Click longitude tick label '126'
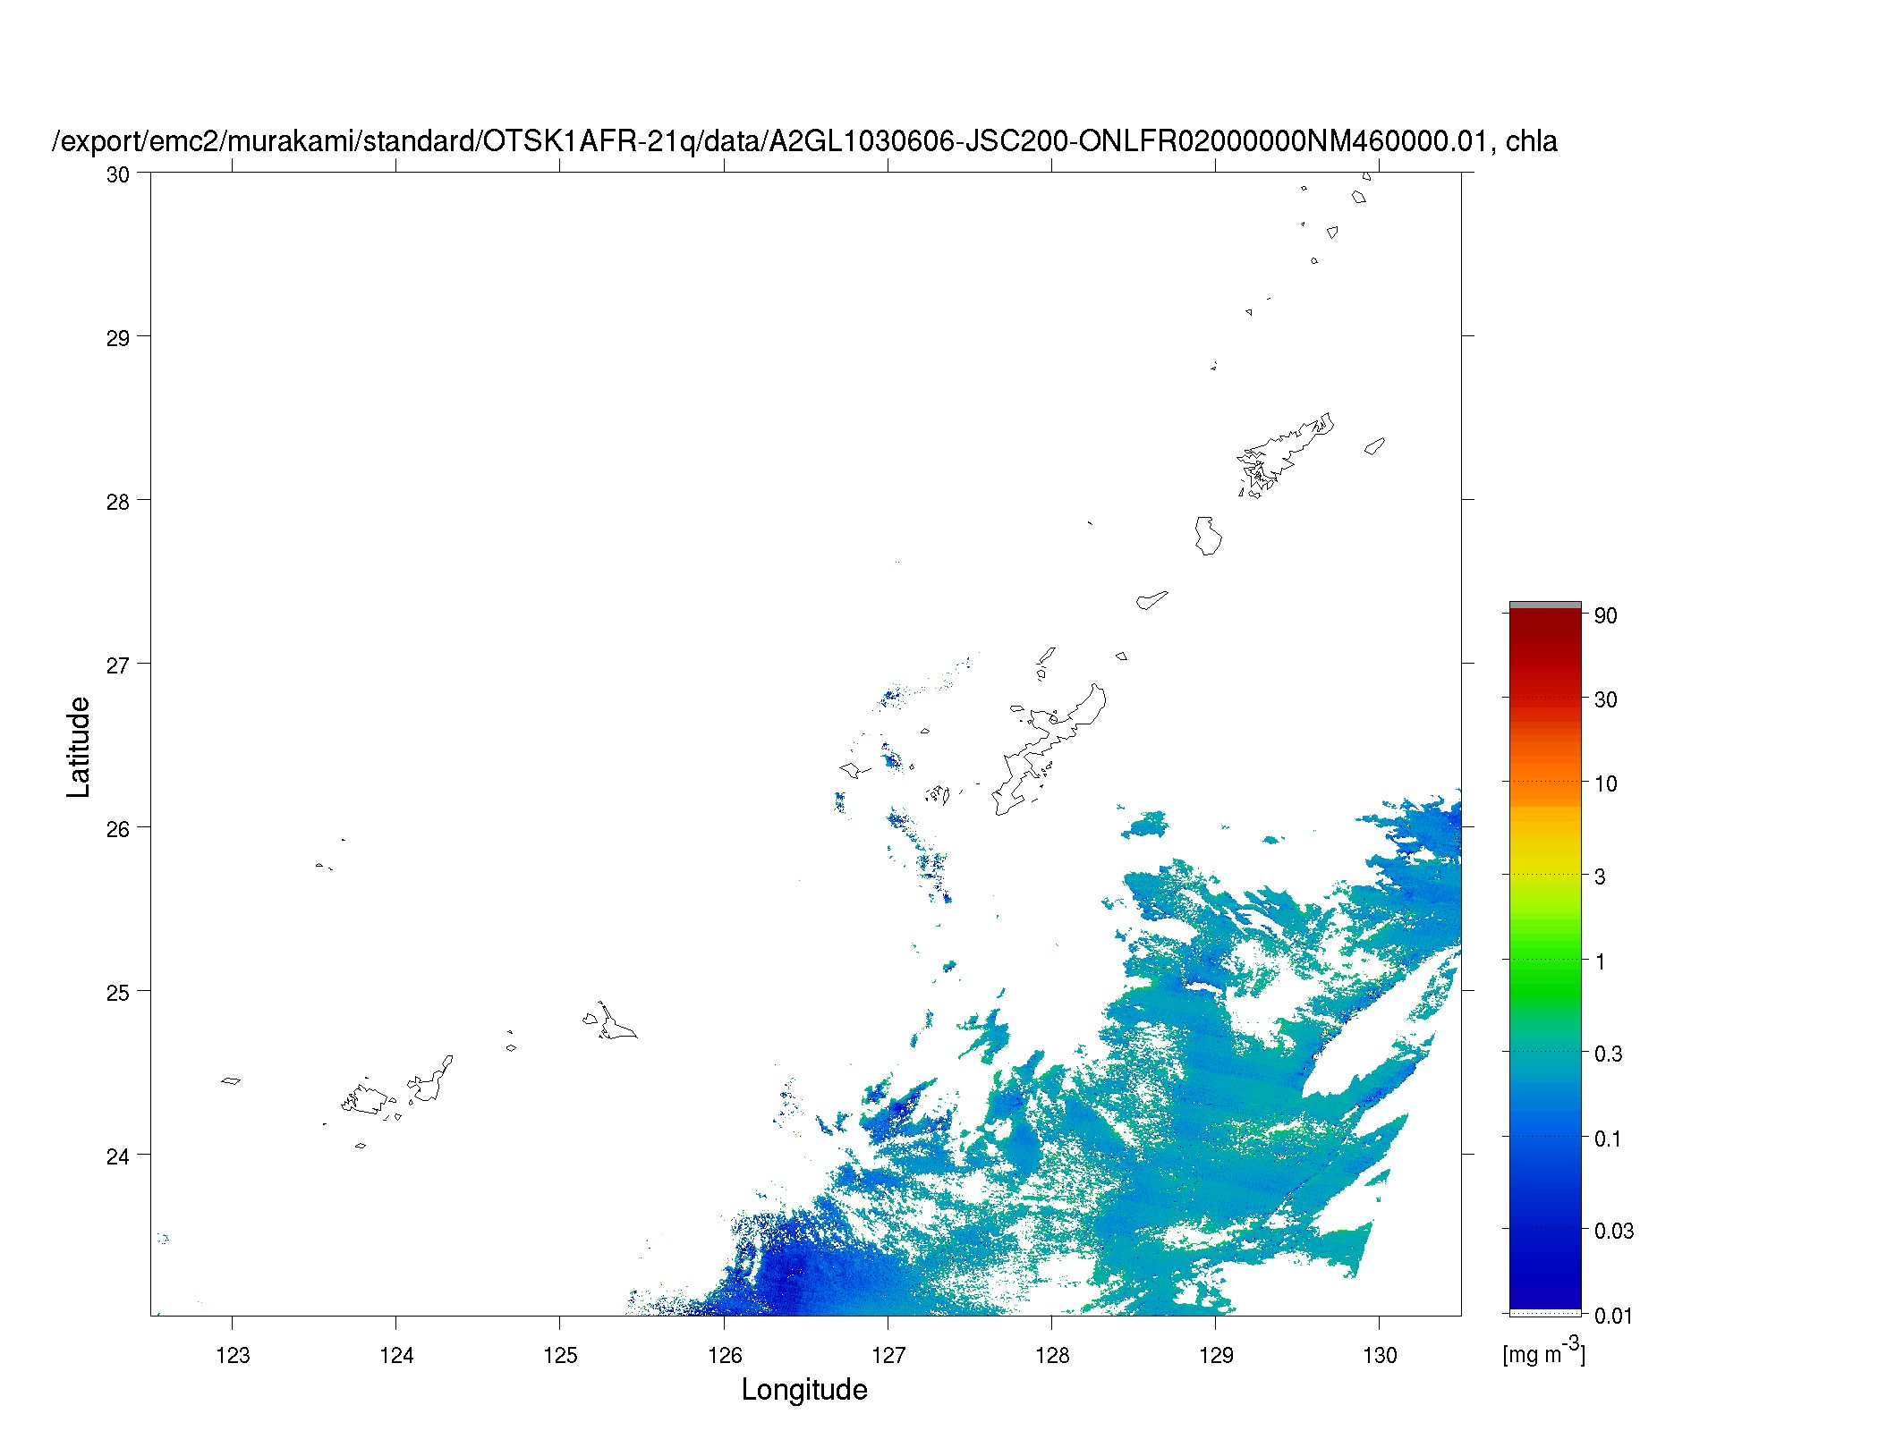1878x1431 pixels. tap(724, 1356)
